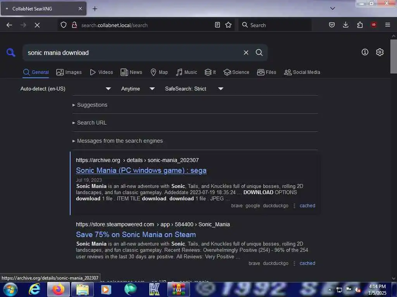397x297 pixels.
Task: Open Windows Media Player taskbar icon
Action: (106, 289)
